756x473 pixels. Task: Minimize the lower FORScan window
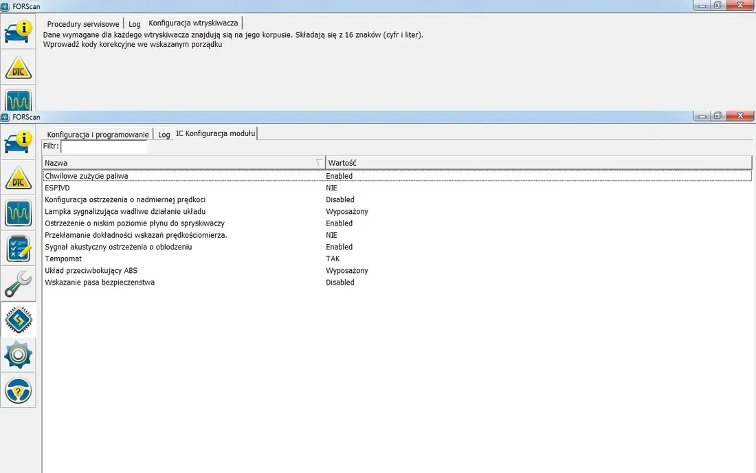tap(702, 116)
